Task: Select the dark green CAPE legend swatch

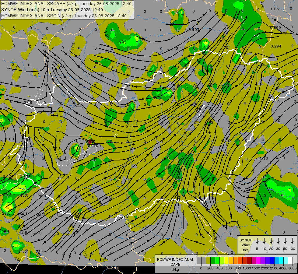Action: [x=213, y=261]
